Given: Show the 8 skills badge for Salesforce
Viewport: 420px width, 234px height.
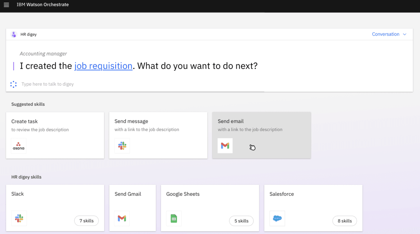Looking at the screenshot, I should point(344,221).
